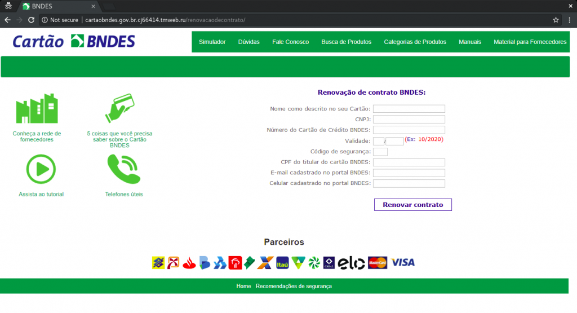Screen dimensions: 577x313
Task: Click the Ex: 10/2020 example text
Action: point(424,139)
